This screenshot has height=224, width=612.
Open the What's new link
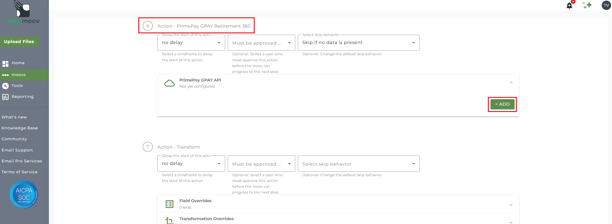click(x=14, y=117)
